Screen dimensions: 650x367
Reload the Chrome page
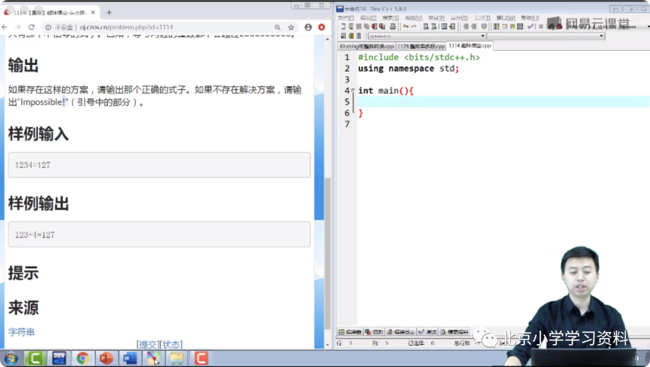click(31, 27)
